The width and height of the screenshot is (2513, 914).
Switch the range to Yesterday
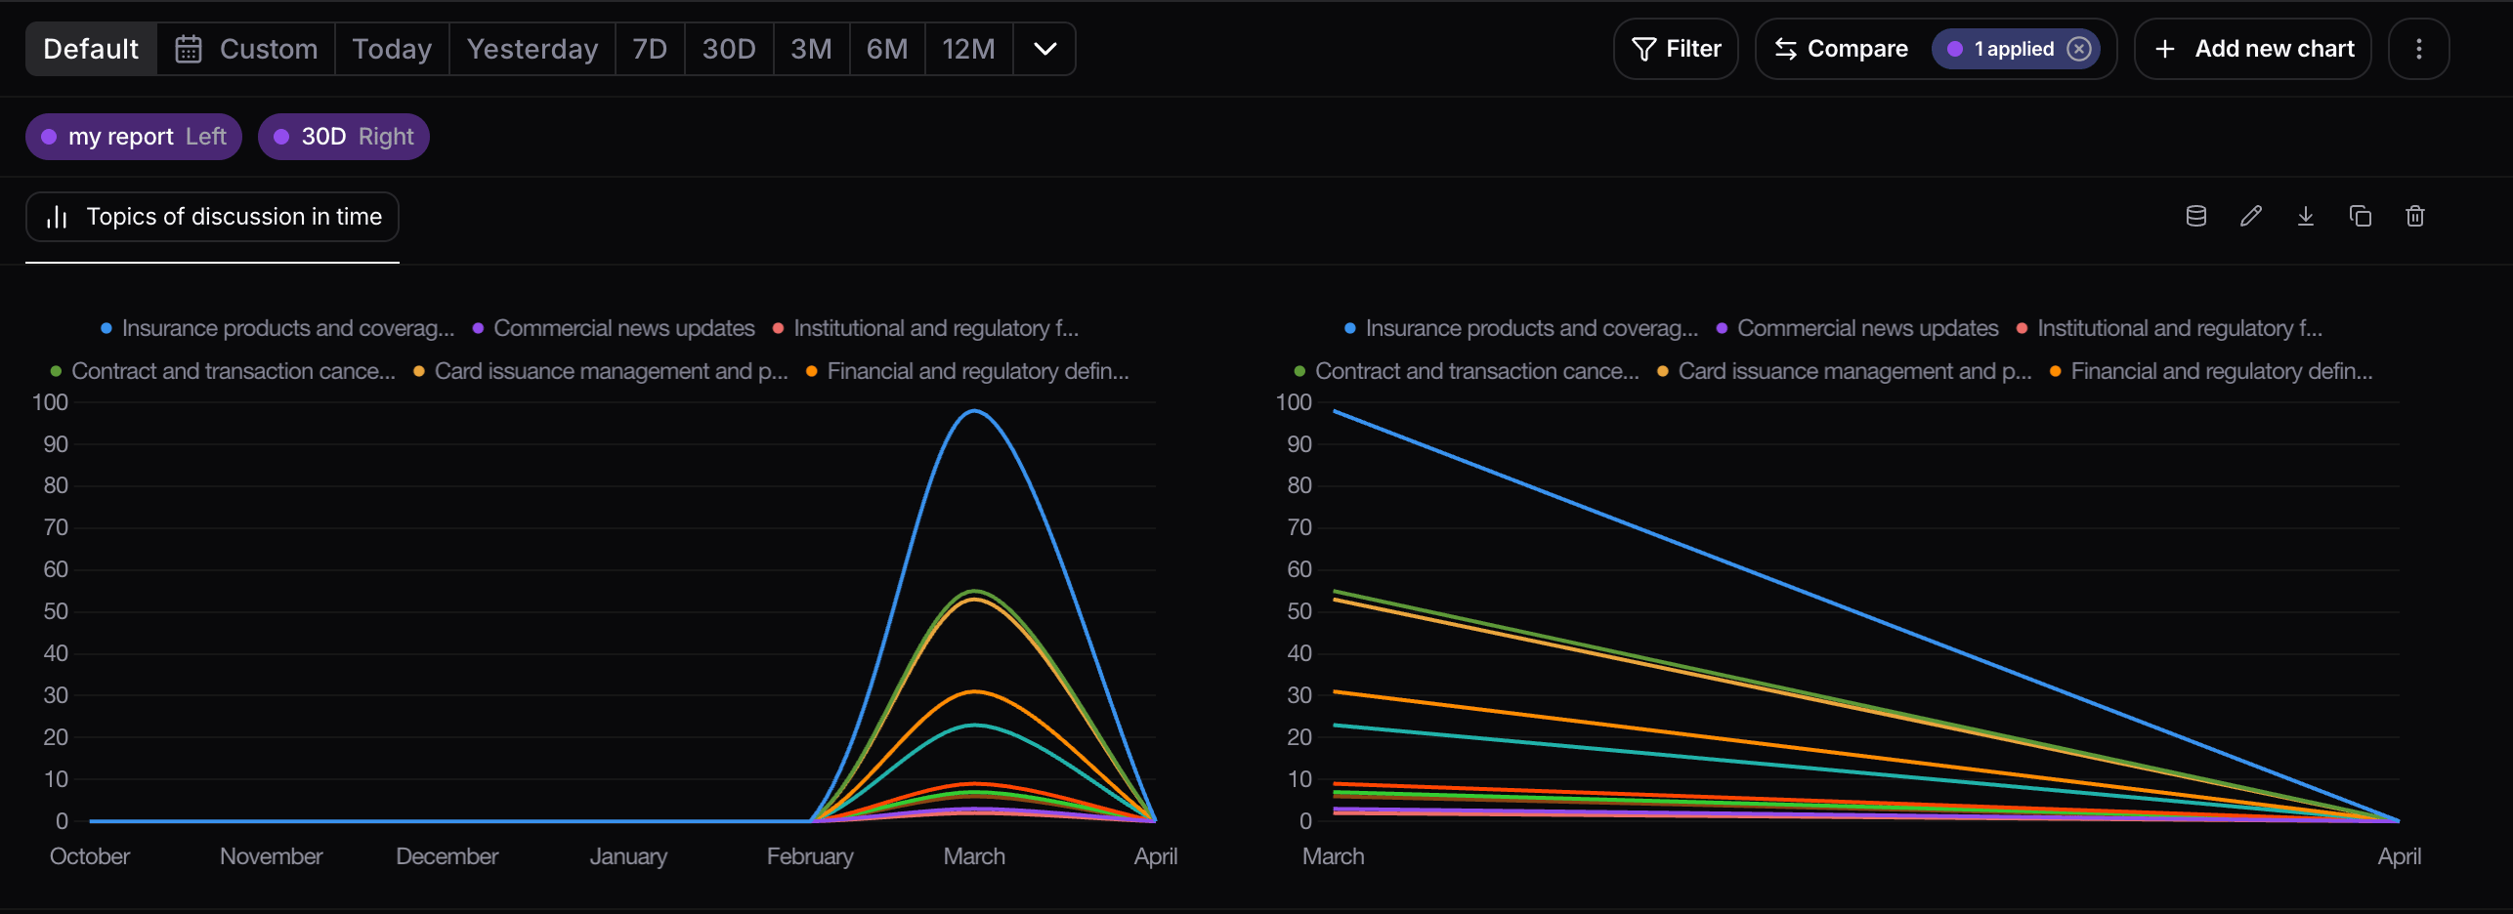(532, 49)
